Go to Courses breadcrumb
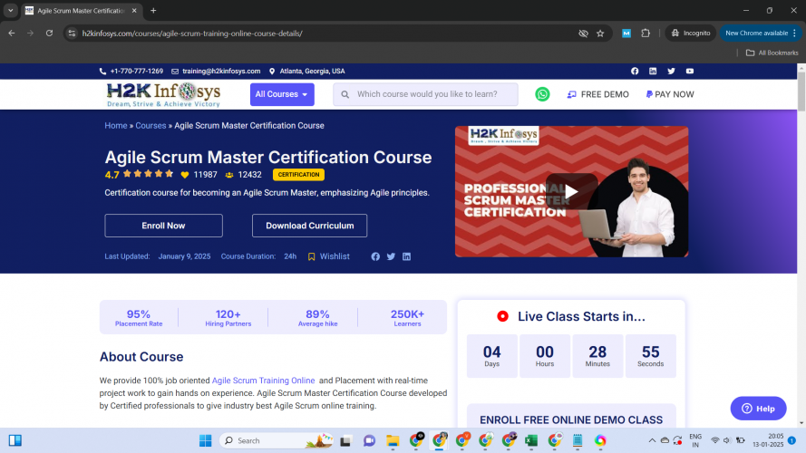The width and height of the screenshot is (806, 453). click(x=151, y=125)
